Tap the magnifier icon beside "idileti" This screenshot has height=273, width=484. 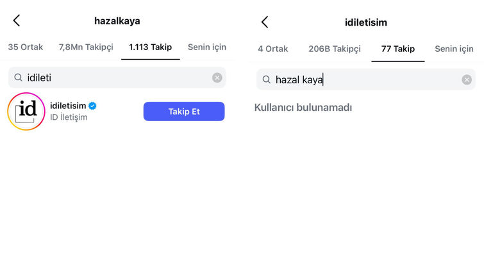19,78
